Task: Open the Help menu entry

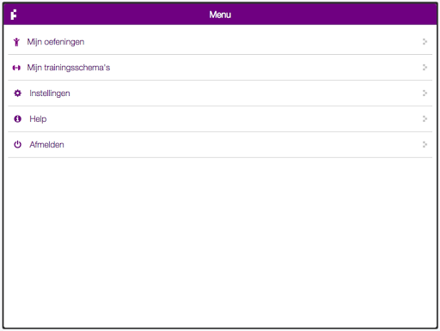Action: [38, 119]
